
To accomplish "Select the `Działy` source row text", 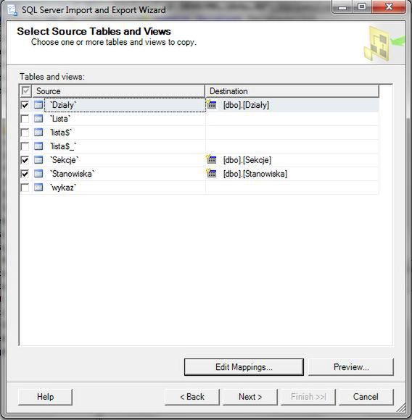I will (x=63, y=105).
